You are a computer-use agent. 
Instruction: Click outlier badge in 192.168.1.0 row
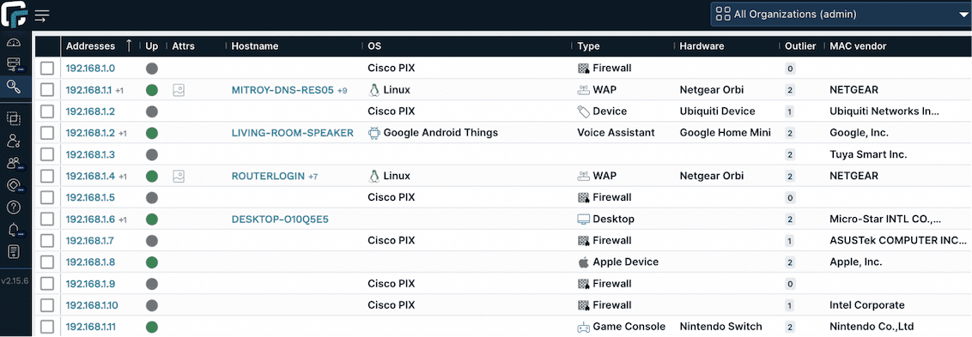pyautogui.click(x=790, y=68)
